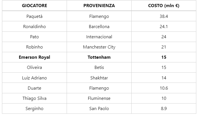Select the Robinho cell

pos(34,47)
